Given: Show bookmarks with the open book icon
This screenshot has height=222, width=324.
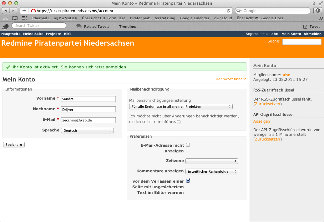Looking at the screenshot, I should click(15, 18).
